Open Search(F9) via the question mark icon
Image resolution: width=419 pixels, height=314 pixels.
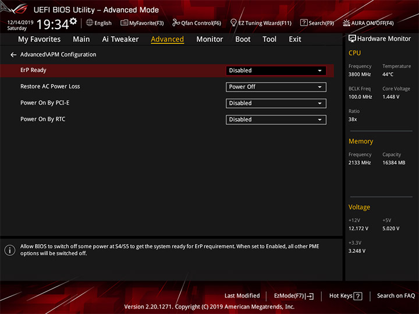(304, 23)
